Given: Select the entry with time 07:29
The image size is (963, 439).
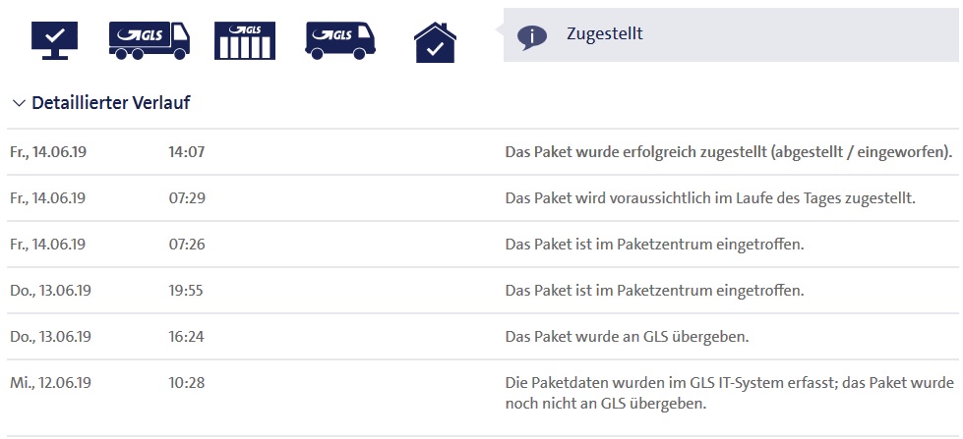Looking at the screenshot, I should (x=482, y=198).
